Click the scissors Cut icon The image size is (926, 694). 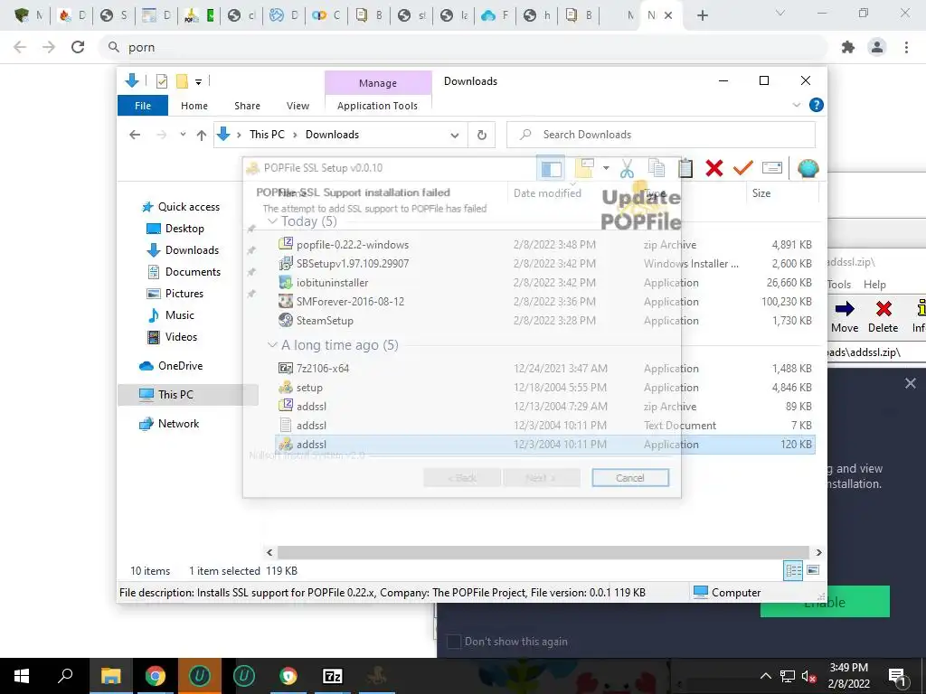click(627, 169)
